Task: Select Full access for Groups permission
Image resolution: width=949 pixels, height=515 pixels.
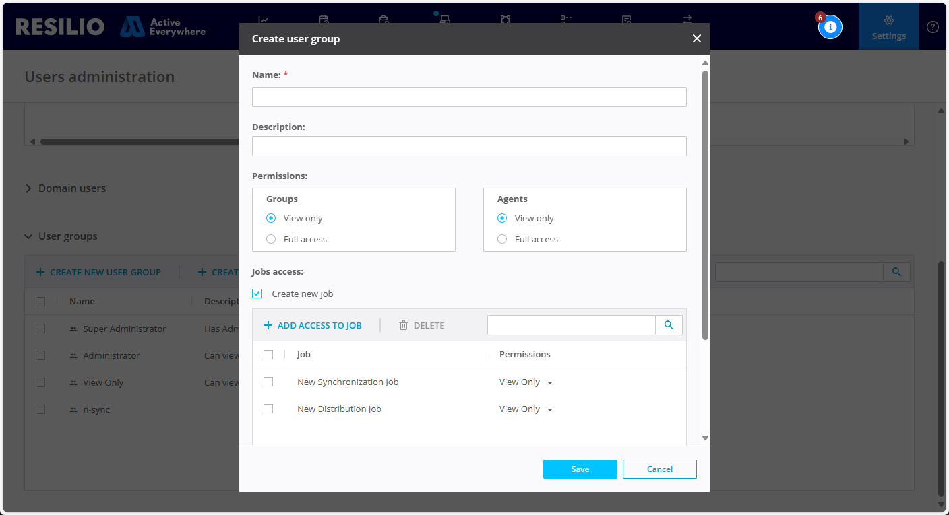Action: click(271, 239)
